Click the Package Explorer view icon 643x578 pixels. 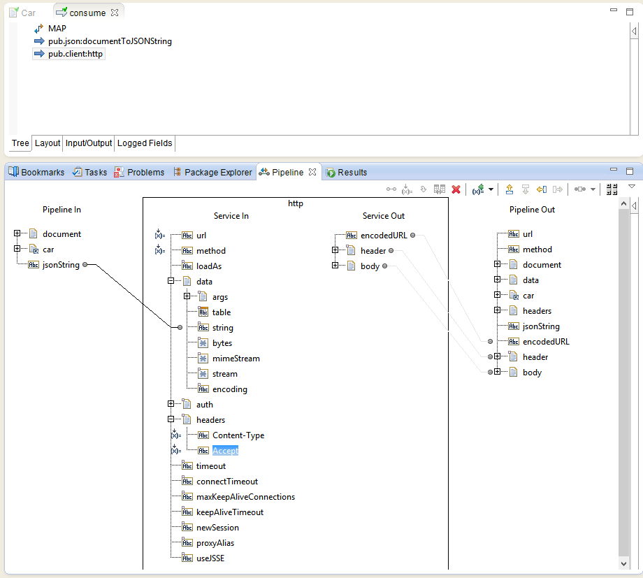click(178, 172)
